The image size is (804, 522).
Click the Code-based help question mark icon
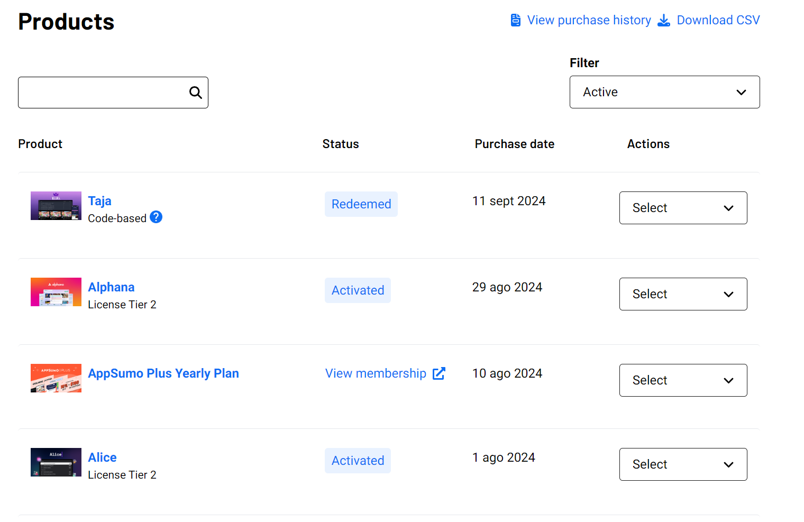coord(156,217)
